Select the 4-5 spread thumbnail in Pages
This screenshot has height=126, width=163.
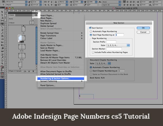pos(22,47)
